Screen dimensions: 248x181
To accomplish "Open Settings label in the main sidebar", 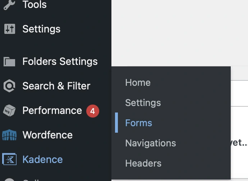I will click(41, 29).
